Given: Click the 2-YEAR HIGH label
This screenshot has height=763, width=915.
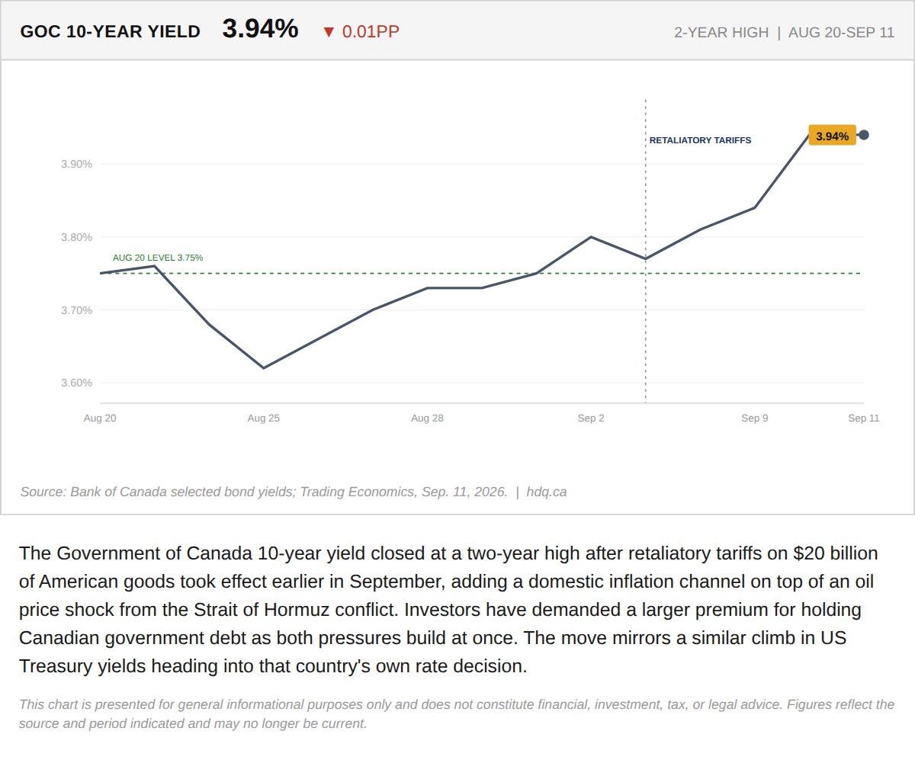Looking at the screenshot, I should click(x=721, y=33).
